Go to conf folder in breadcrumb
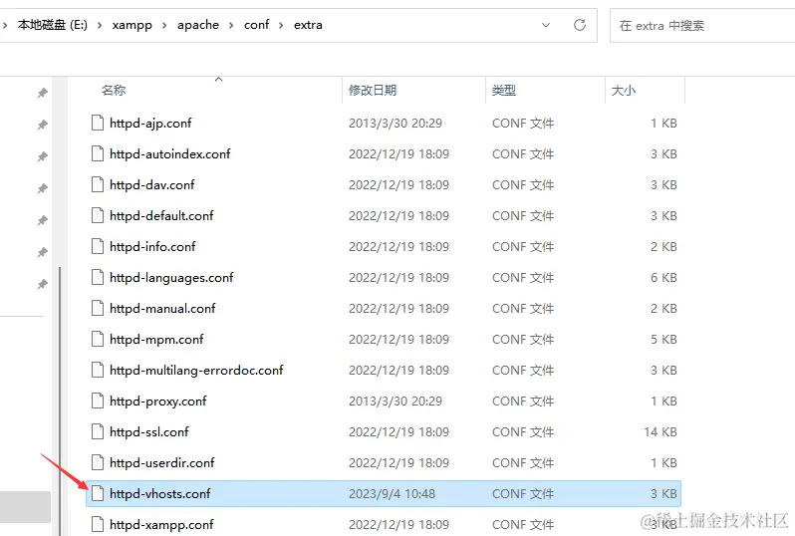This screenshot has height=536, width=795. [257, 25]
